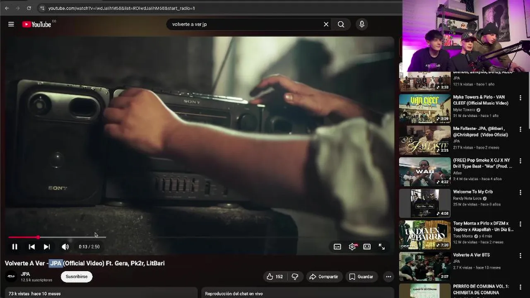Run search with magnifier button
Viewport: 530px width, 298px height.
point(341,24)
